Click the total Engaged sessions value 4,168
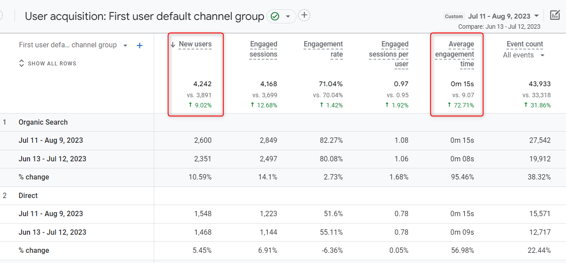The height and width of the screenshot is (263, 566). pos(268,84)
